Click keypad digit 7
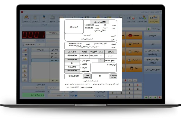The image size is (181, 120). point(113,93)
